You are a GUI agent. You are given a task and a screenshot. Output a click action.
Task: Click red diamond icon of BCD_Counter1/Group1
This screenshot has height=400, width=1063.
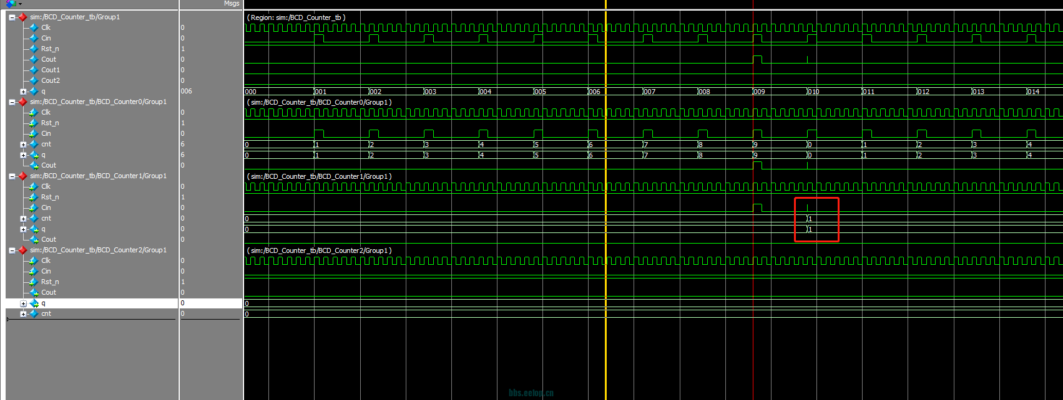(23, 176)
